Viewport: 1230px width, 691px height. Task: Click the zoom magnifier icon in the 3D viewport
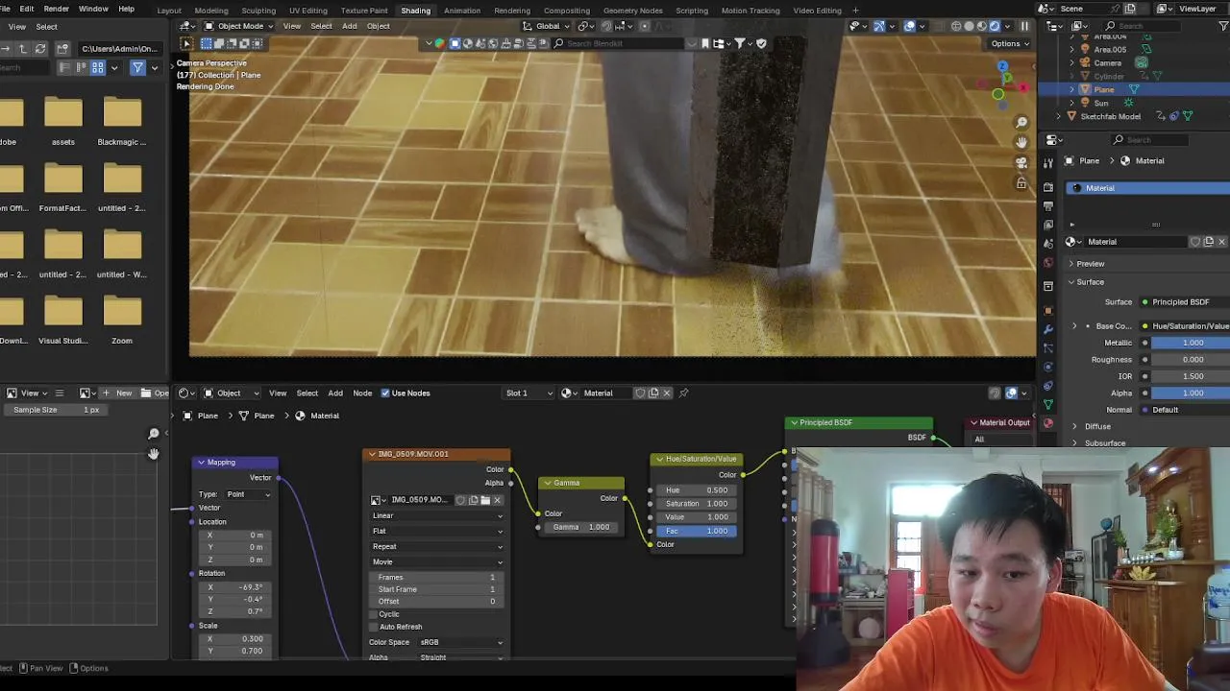coord(1021,122)
